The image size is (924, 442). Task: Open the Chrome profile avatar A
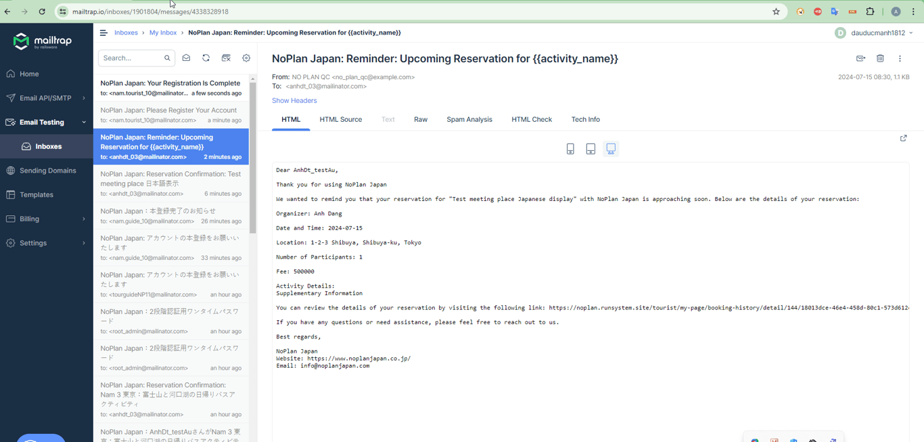[x=896, y=12]
